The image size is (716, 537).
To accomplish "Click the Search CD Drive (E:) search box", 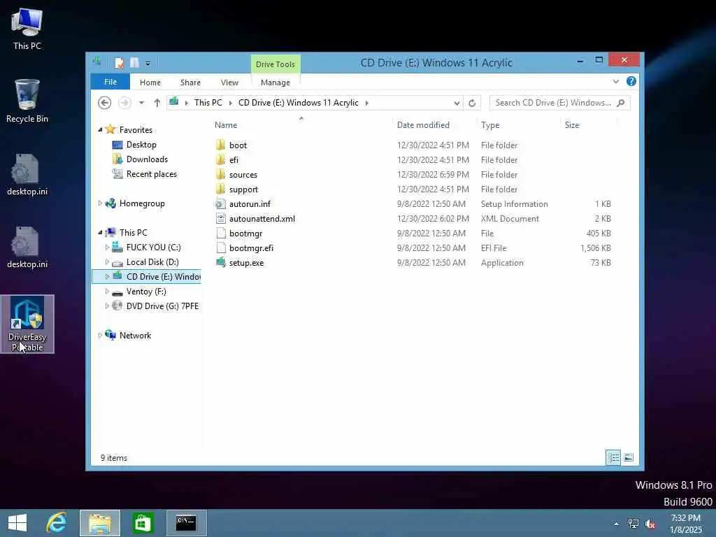I will coord(560,103).
